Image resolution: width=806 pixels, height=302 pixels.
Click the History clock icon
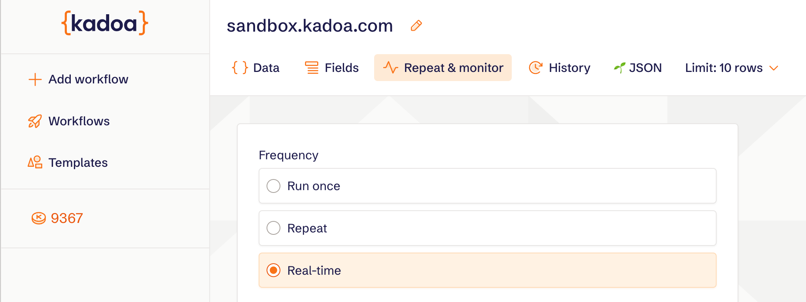pyautogui.click(x=535, y=68)
